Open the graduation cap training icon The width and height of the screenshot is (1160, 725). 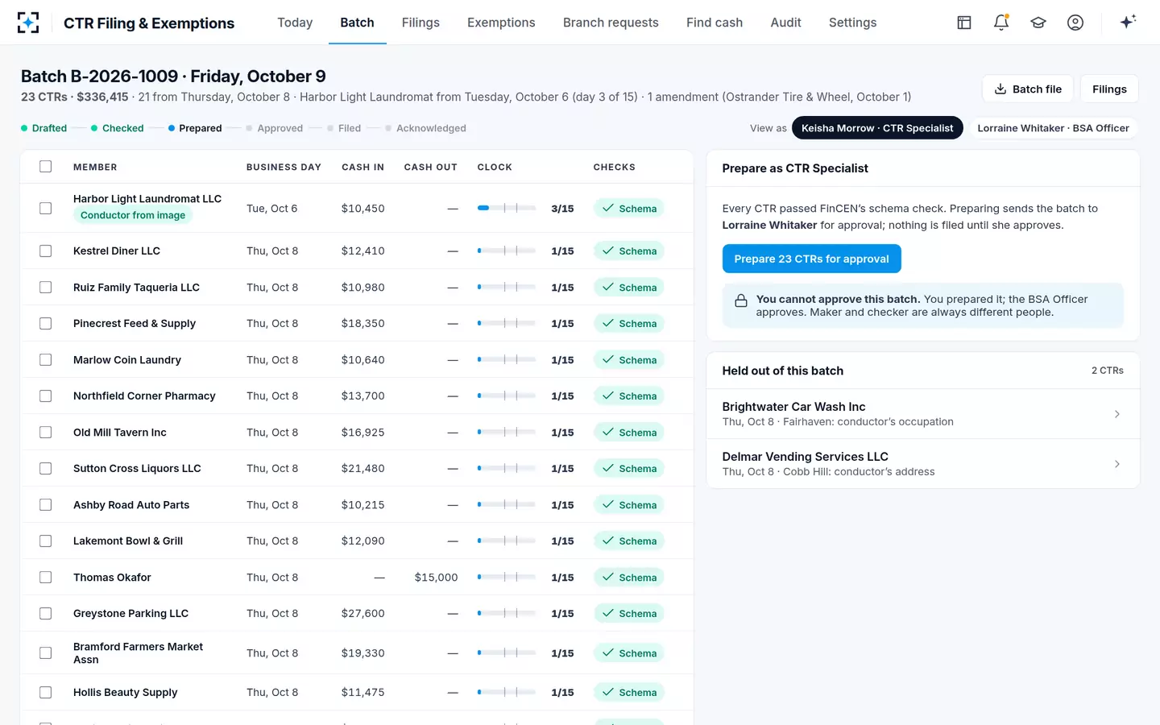coord(1038,23)
